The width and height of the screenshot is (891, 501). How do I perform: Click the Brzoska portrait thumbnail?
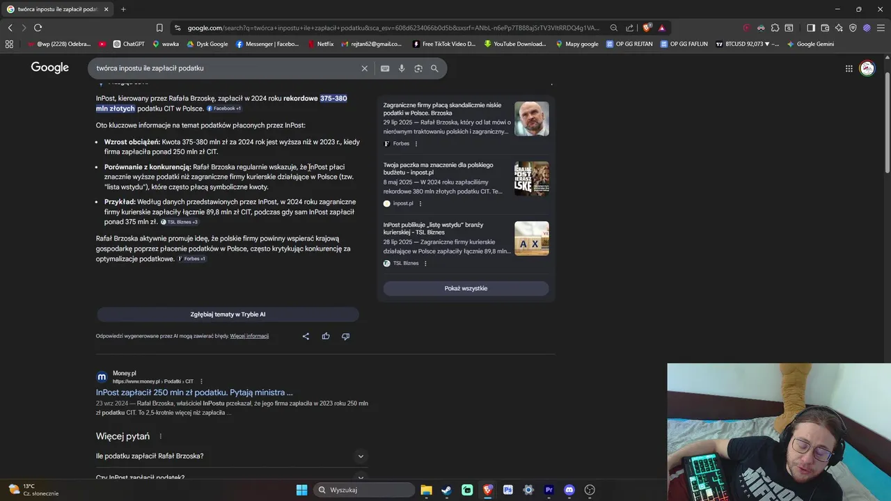click(532, 118)
